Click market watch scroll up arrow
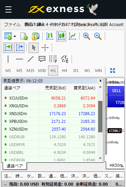126x187 pixels. coord(100,87)
